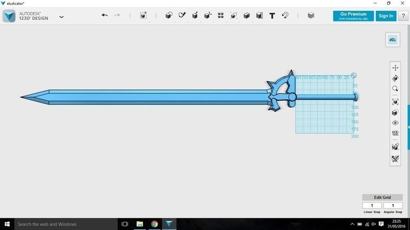Show hidden system tray icons
Image resolution: width=410 pixels, height=230 pixels.
tap(352, 224)
